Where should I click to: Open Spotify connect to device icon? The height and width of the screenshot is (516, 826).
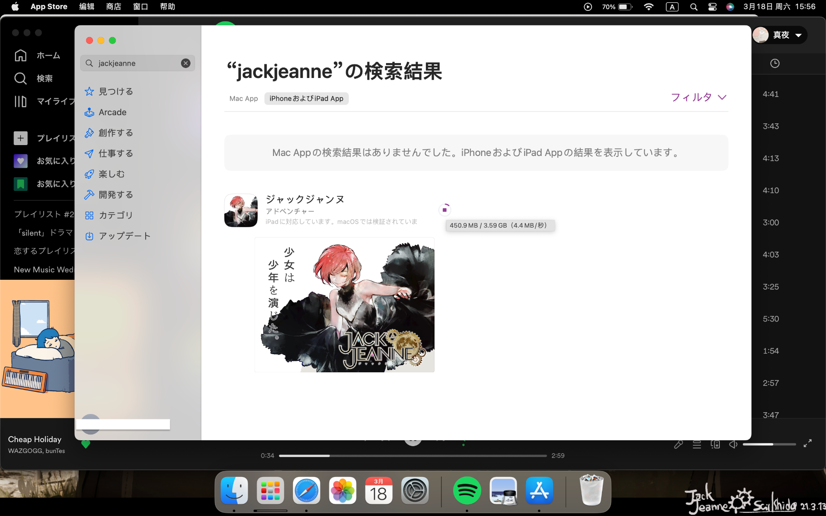pyautogui.click(x=715, y=444)
